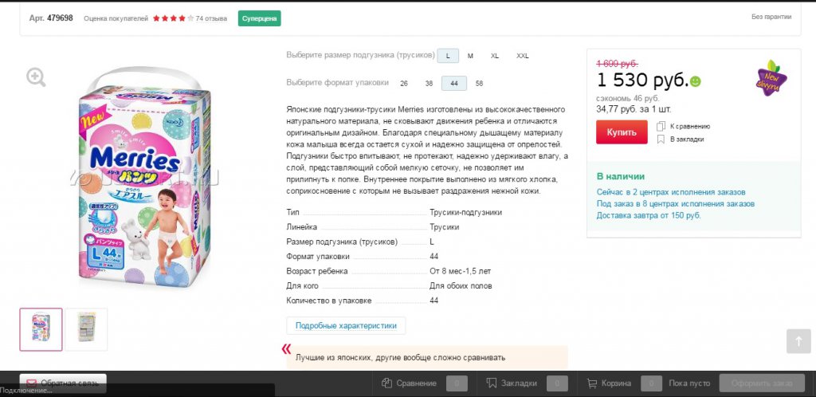816x397 pixels.
Task: Click the article number Арт. 479698
Action: (x=51, y=18)
